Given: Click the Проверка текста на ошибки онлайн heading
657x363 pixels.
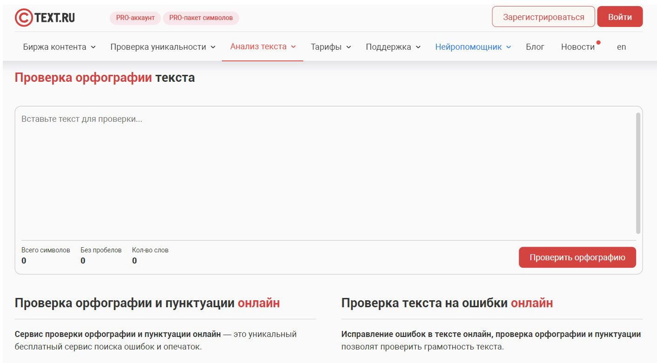Looking at the screenshot, I should [447, 303].
